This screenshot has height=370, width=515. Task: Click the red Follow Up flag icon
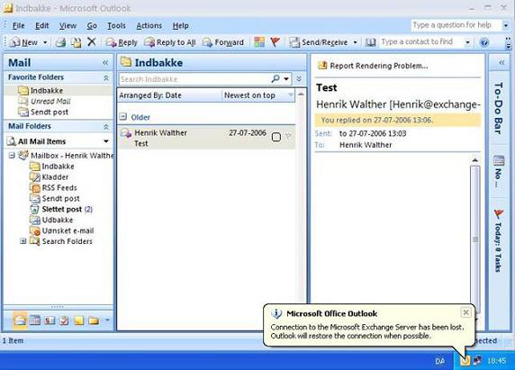tap(276, 41)
